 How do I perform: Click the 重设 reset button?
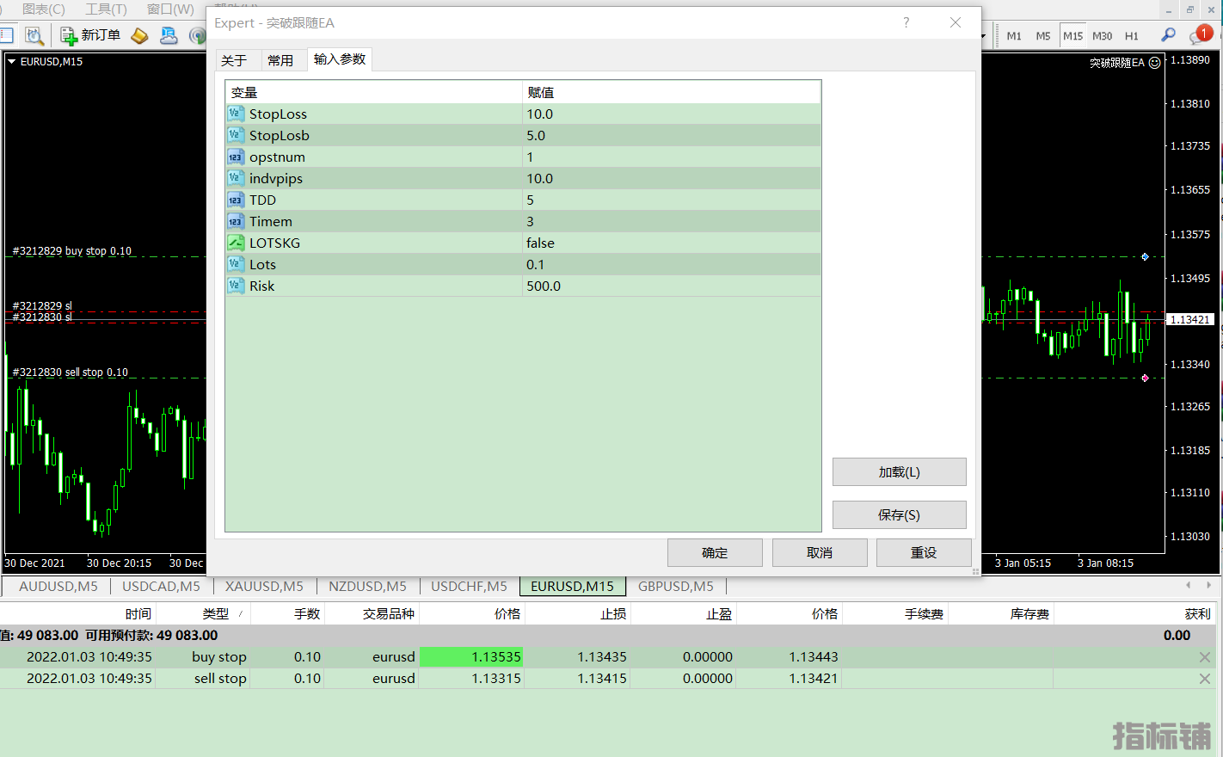[x=924, y=553]
